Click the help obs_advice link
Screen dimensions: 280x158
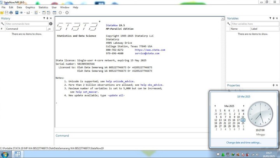point(151,85)
